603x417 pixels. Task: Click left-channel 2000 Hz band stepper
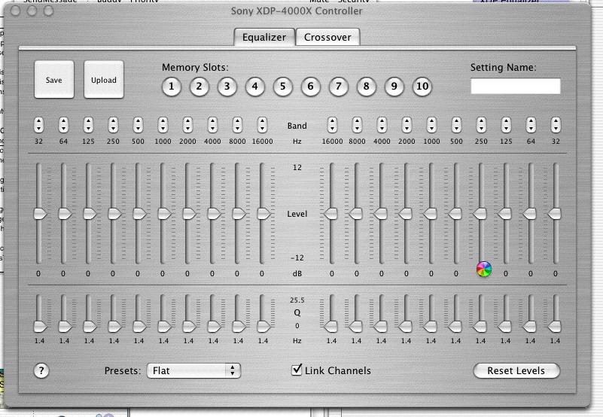pyautogui.click(x=187, y=125)
